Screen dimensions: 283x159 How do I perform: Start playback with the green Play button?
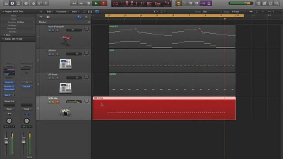pos(96,3)
